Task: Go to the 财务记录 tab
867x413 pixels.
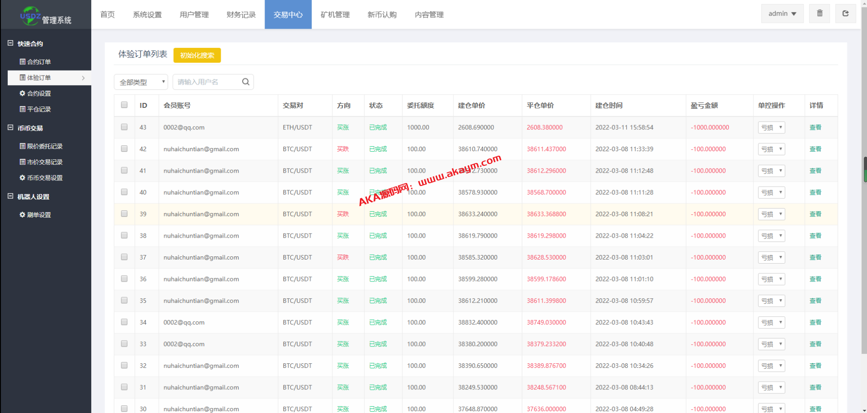Action: (241, 15)
